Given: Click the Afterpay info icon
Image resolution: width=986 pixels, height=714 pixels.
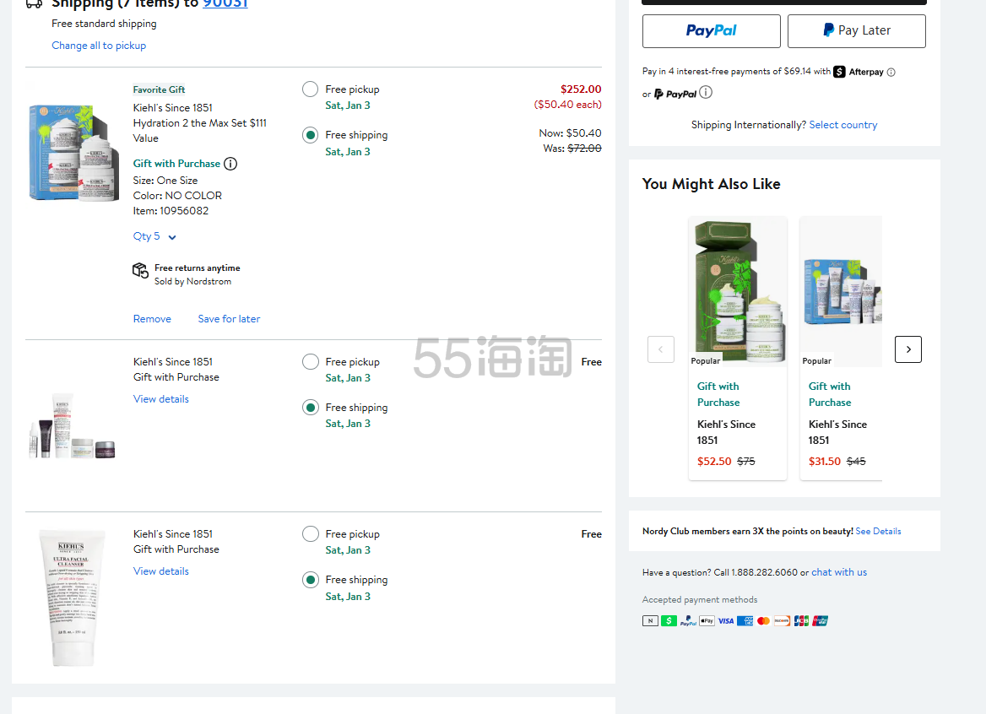Looking at the screenshot, I should [x=891, y=73].
